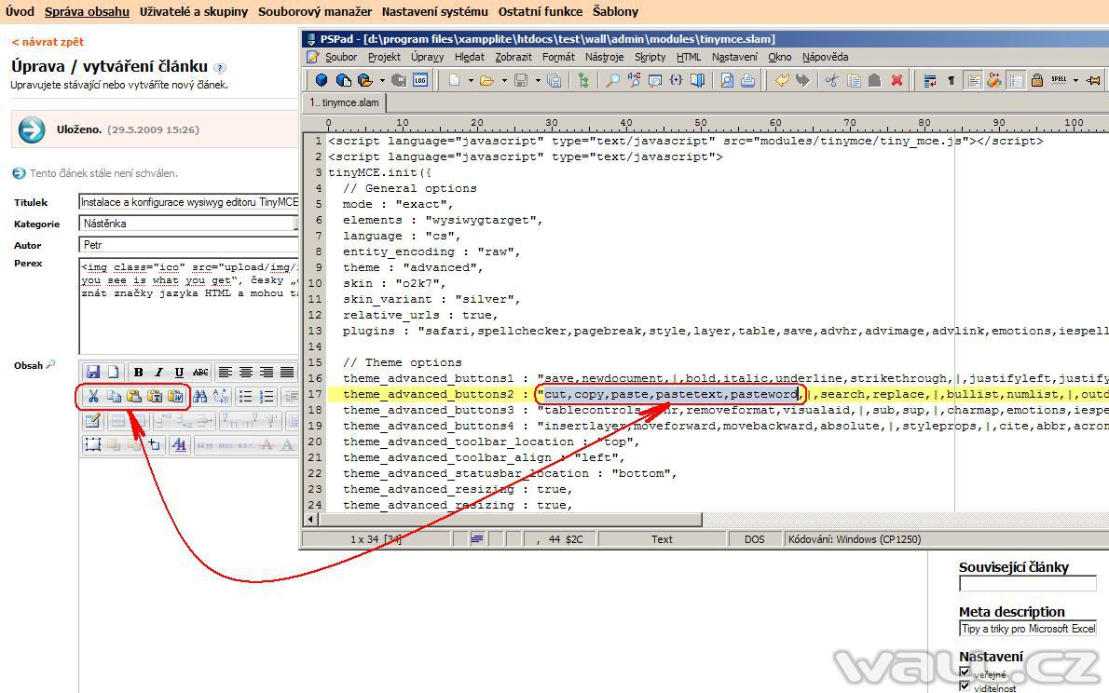
Task: Click the Paste icon in TinyMCE
Action: (134, 397)
